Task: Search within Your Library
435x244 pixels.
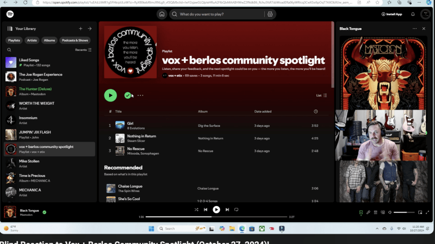Action: pyautogui.click(x=9, y=50)
